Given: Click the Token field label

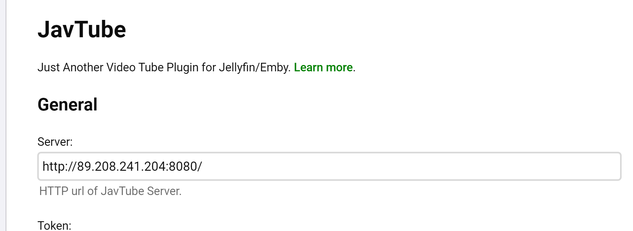Looking at the screenshot, I should [x=55, y=225].
